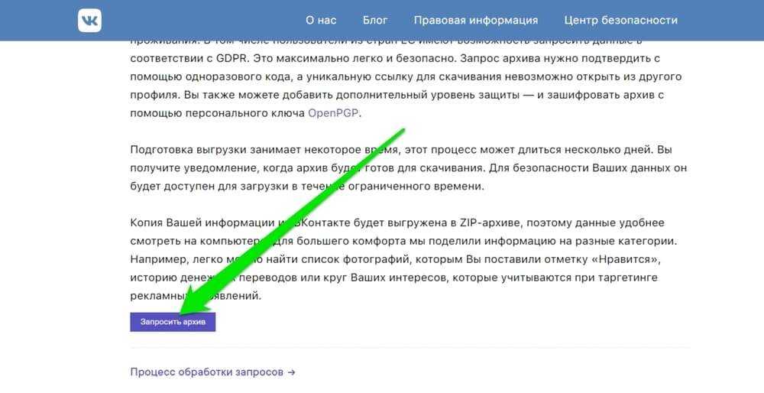Open Правовая информация in the header
Image resolution: width=764 pixels, height=393 pixels.
[476, 21]
